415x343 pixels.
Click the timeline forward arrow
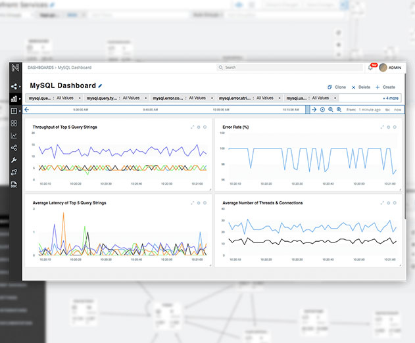(x=314, y=110)
